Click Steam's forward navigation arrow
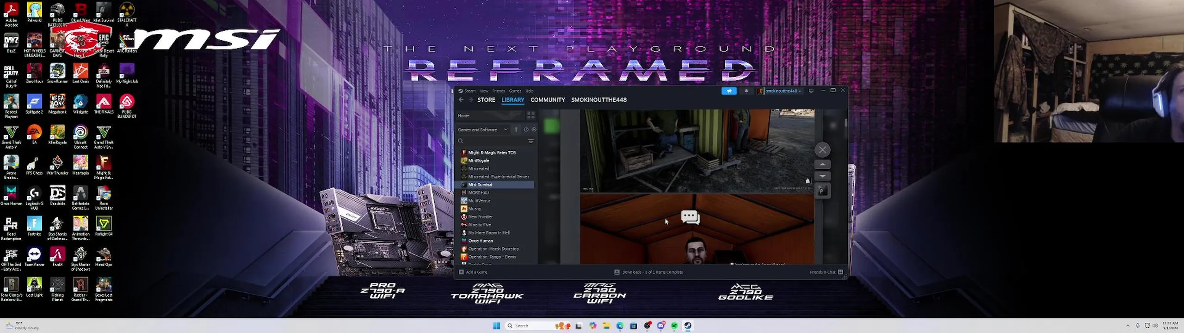The width and height of the screenshot is (1184, 333). coord(471,100)
